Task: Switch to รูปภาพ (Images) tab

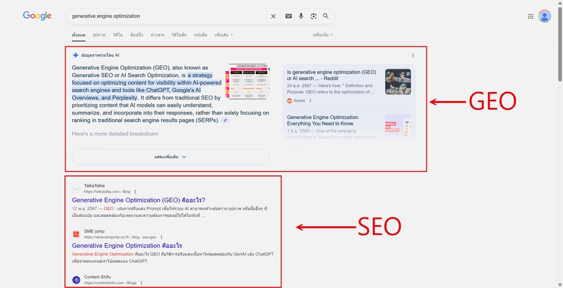Action: pyautogui.click(x=99, y=35)
